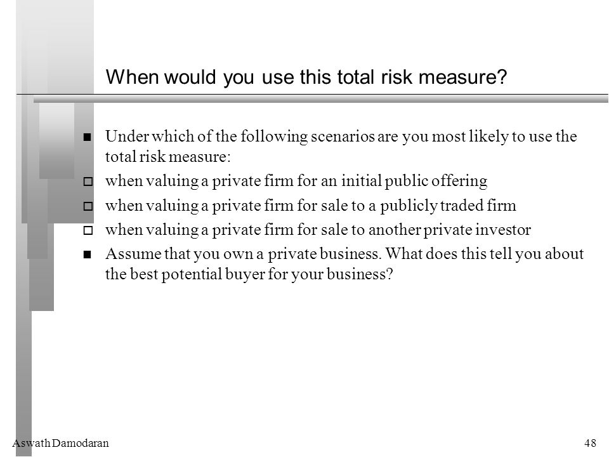The image size is (609, 457).
Task: Click the gray gradient decorative bar on left side
Action: click(56, 142)
